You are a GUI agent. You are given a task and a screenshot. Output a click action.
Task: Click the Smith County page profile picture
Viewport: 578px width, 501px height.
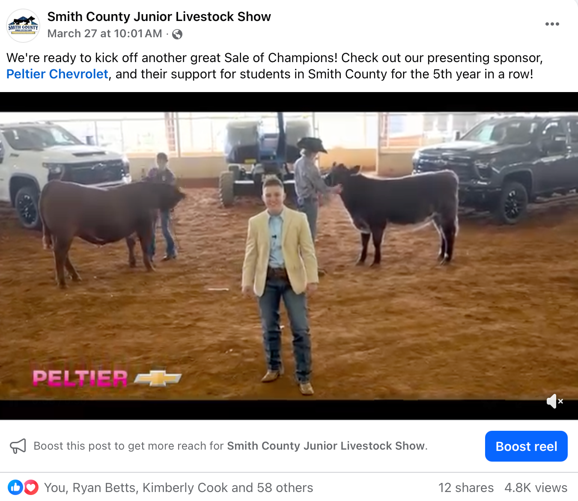click(23, 26)
